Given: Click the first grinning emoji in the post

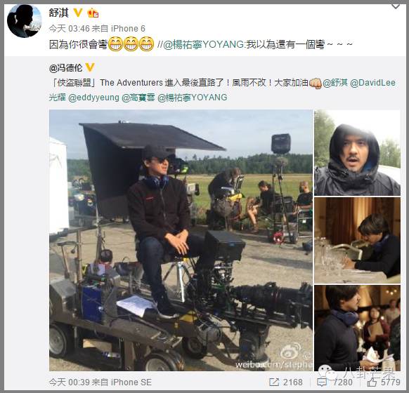Looking at the screenshot, I should pyautogui.click(x=115, y=44).
